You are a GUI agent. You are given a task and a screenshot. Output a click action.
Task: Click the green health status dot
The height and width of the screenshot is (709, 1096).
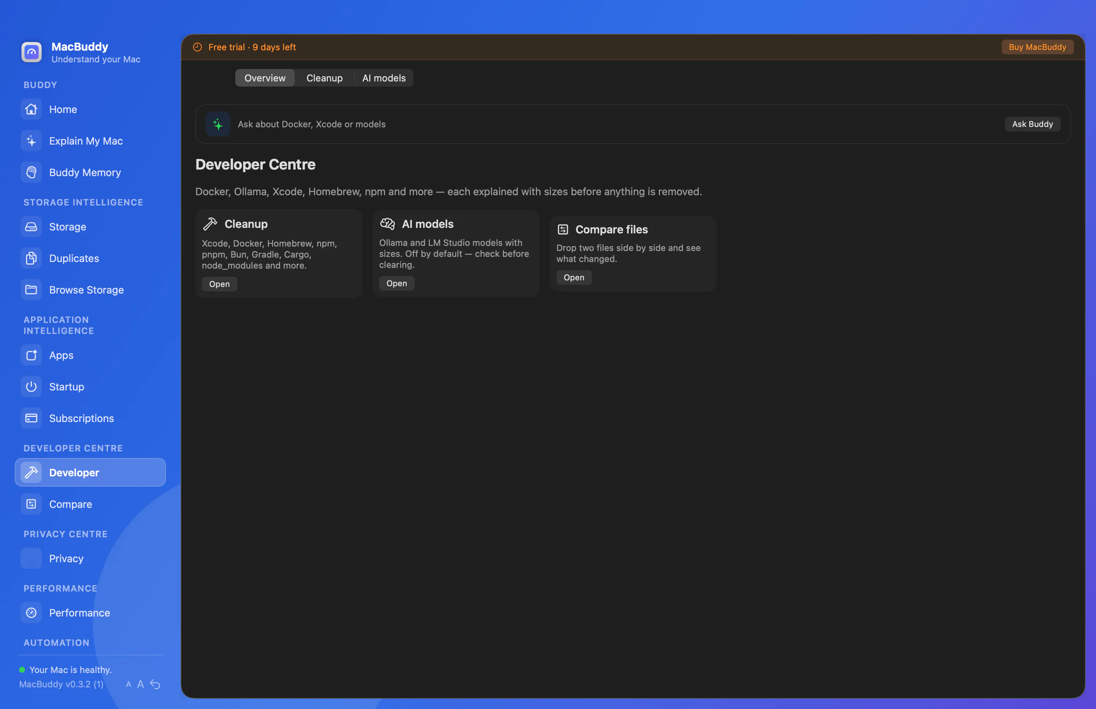click(22, 670)
